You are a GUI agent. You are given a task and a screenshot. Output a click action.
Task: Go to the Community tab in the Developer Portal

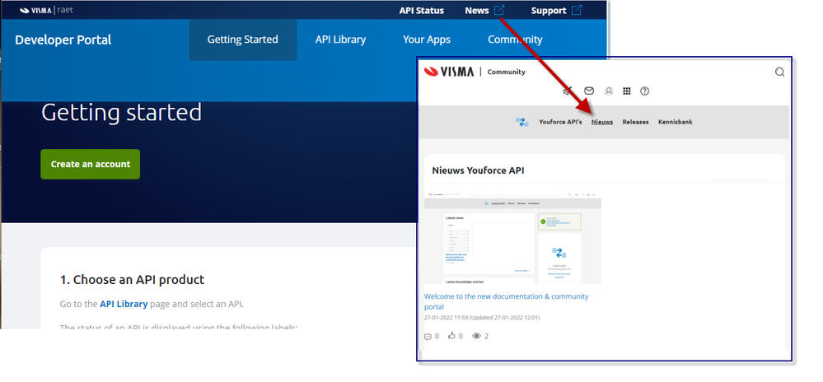tap(515, 40)
